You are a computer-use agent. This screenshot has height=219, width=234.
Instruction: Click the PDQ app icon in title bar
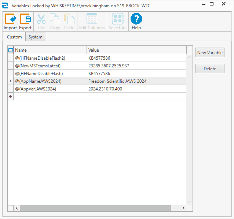(5, 5)
